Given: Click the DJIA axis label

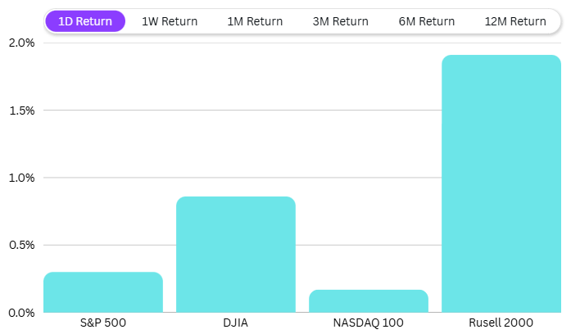Looking at the screenshot, I should (236, 323).
